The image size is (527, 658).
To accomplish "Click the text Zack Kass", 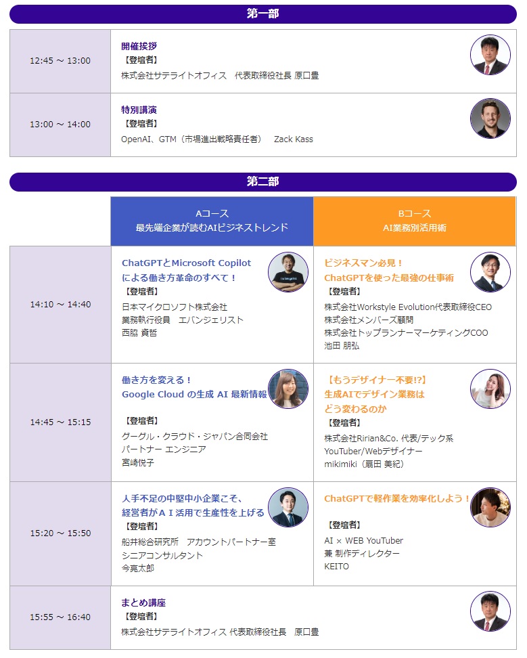I will tap(294, 139).
